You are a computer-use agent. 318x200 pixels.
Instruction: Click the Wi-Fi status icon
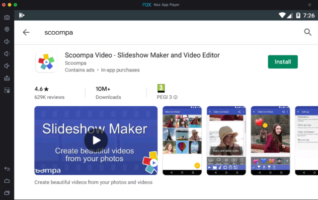pyautogui.click(x=282, y=15)
